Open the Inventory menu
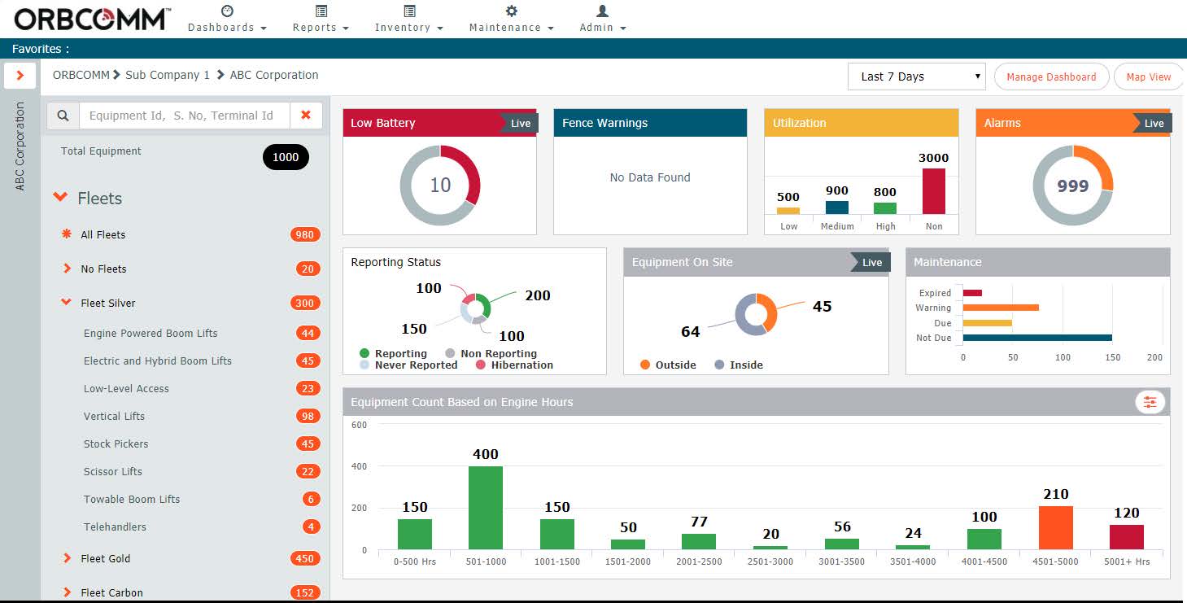Viewport: 1187px width, 603px height. point(408,27)
